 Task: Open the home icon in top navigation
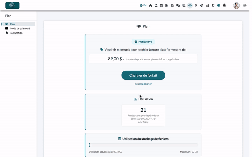tap(151, 5)
